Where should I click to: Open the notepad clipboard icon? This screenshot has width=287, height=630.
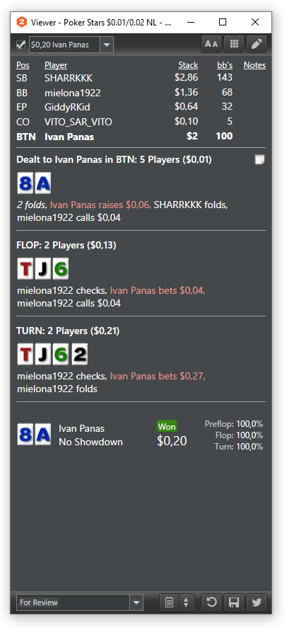[x=170, y=602]
